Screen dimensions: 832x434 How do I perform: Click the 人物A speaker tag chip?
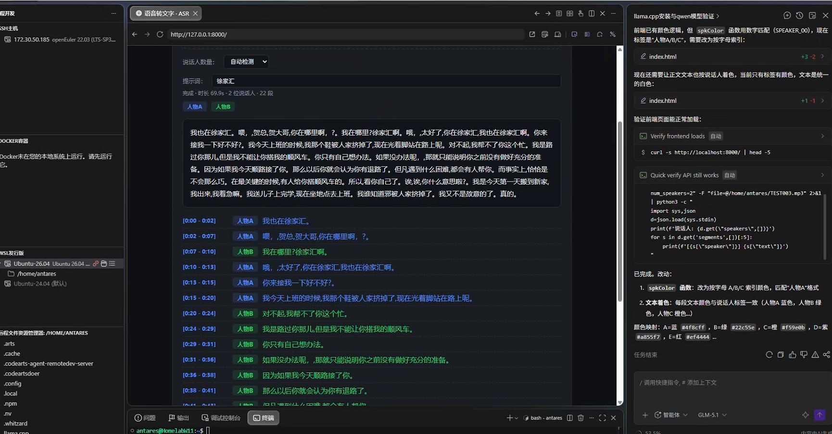click(195, 107)
